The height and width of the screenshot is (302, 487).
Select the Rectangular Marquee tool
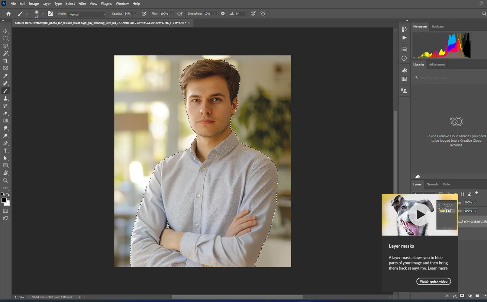5,39
